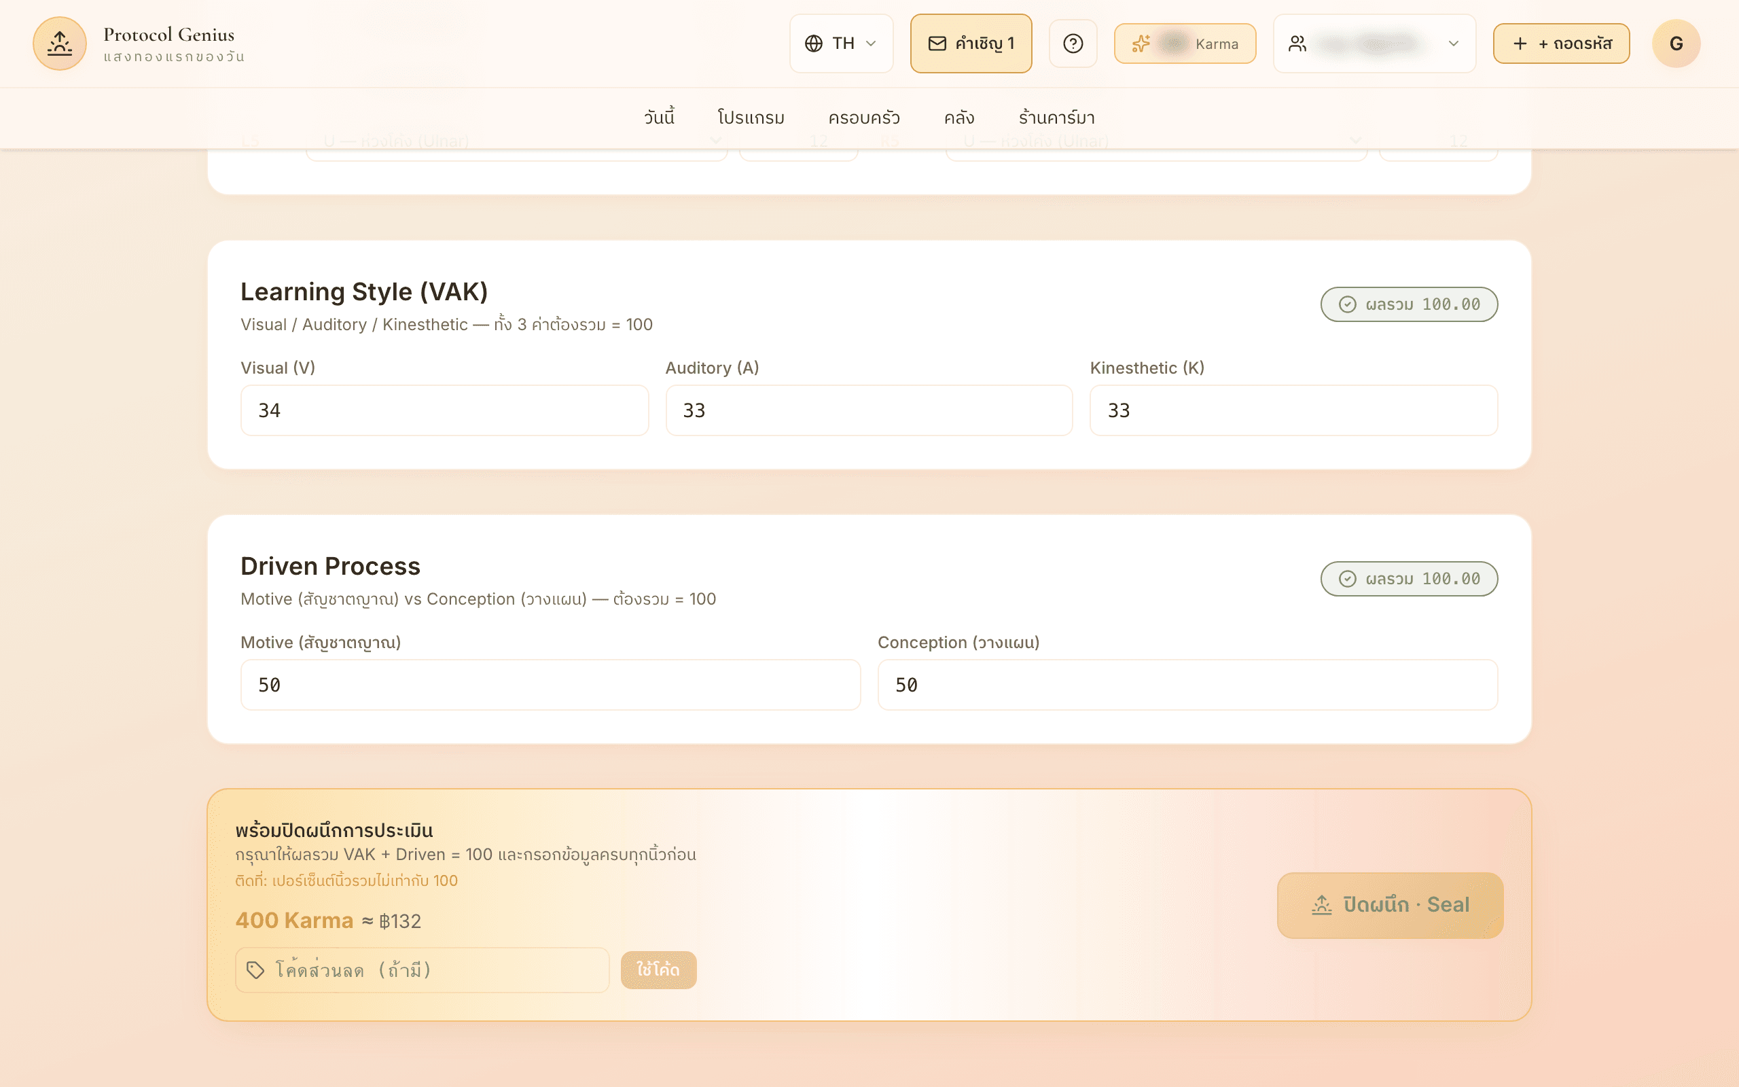Click the globe icon beside TH
Image resolution: width=1739 pixels, height=1087 pixels.
[x=813, y=43]
